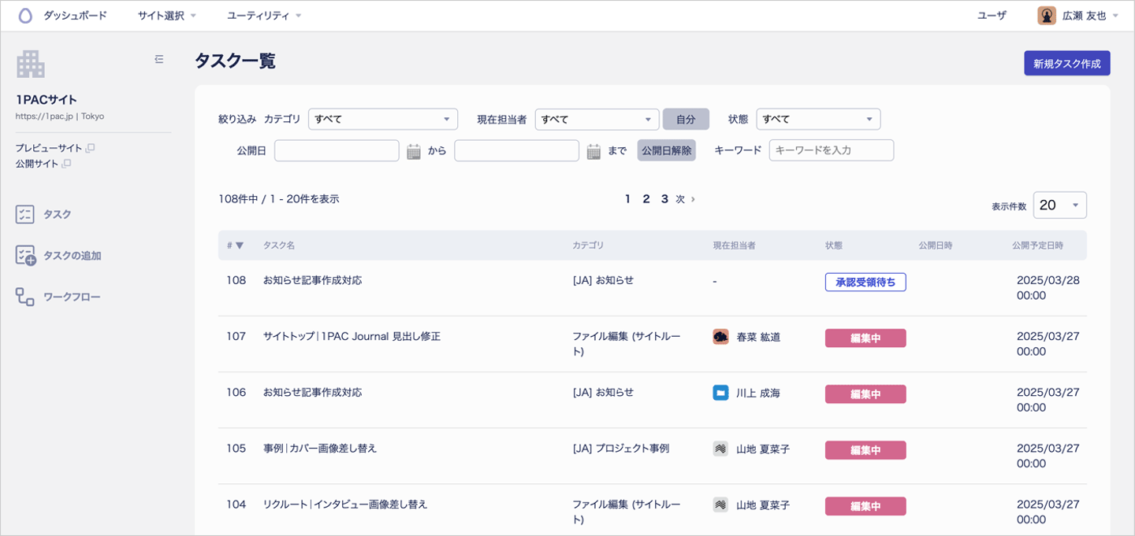Viewport: 1135px width, 536px height.
Task: Click the Task list icon in sidebar
Action: pos(25,215)
